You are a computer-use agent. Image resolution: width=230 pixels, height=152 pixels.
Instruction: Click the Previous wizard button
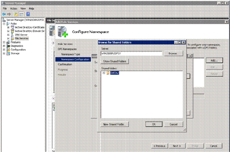click(x=160, y=146)
